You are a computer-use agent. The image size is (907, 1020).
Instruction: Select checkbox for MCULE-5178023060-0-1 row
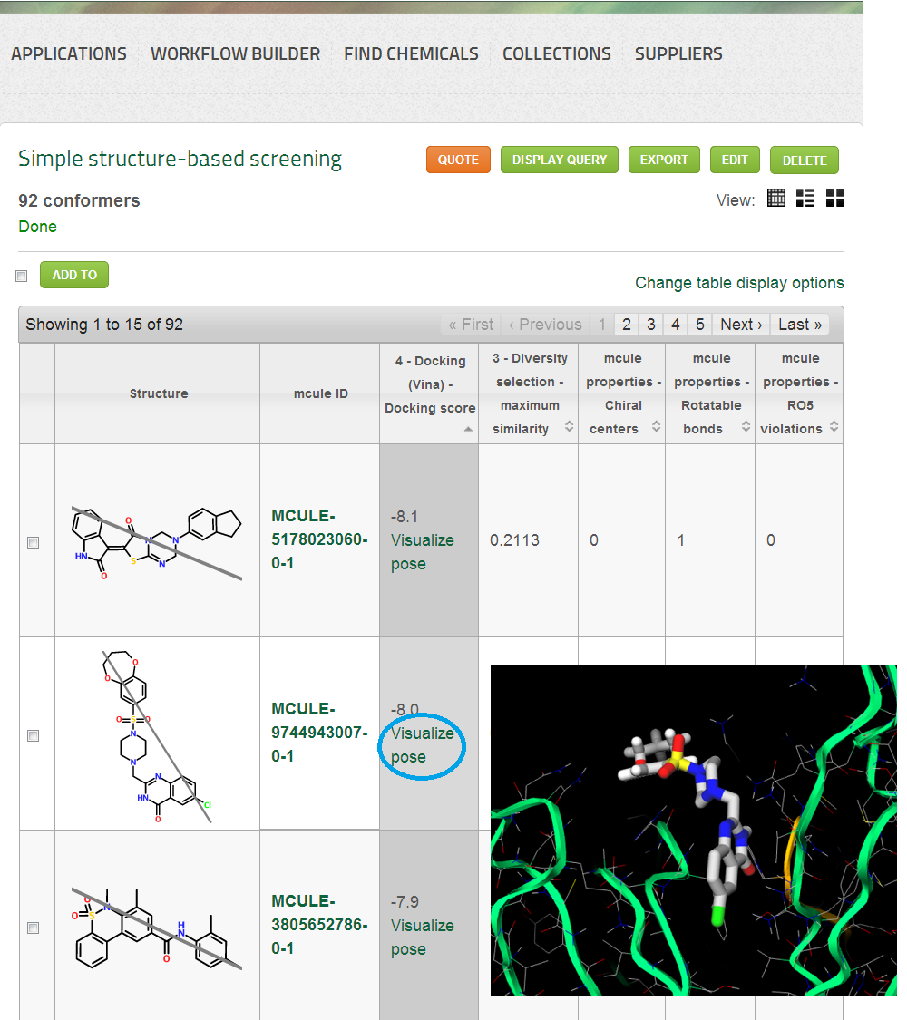(34, 542)
